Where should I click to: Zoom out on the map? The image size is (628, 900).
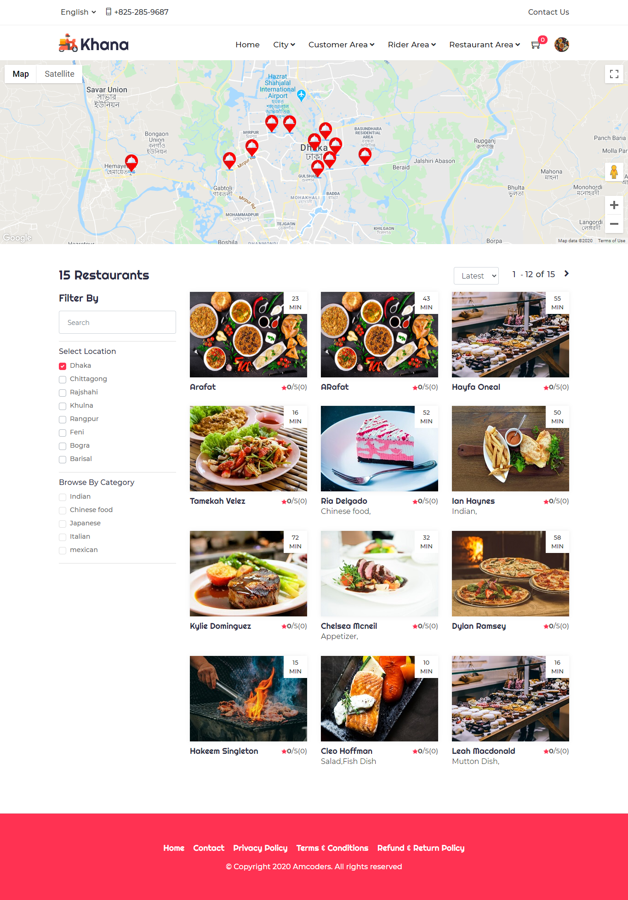614,224
